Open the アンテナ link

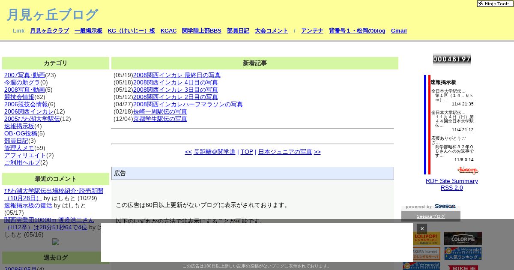coord(312,31)
